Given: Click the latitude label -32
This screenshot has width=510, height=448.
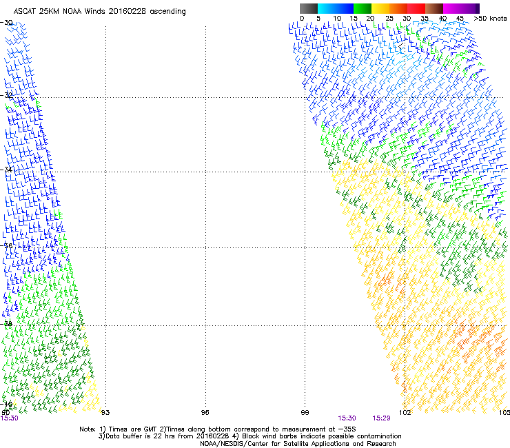Looking at the screenshot, I should tap(6, 95).
